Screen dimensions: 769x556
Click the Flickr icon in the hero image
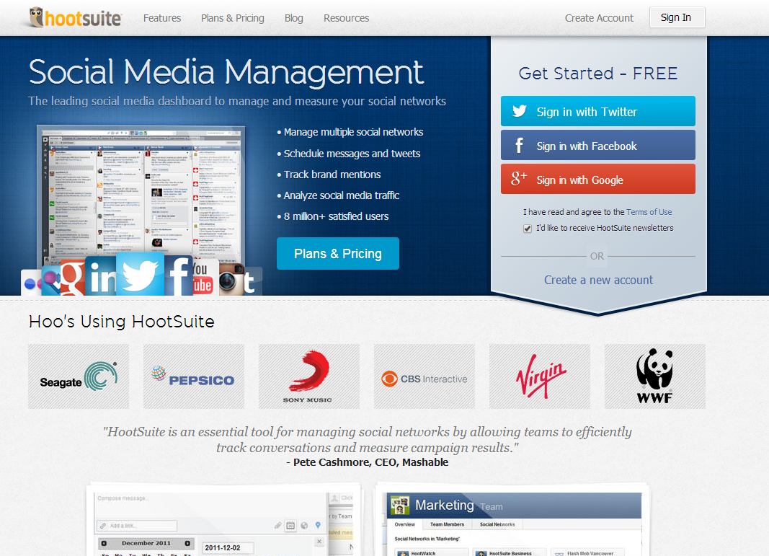(x=32, y=283)
